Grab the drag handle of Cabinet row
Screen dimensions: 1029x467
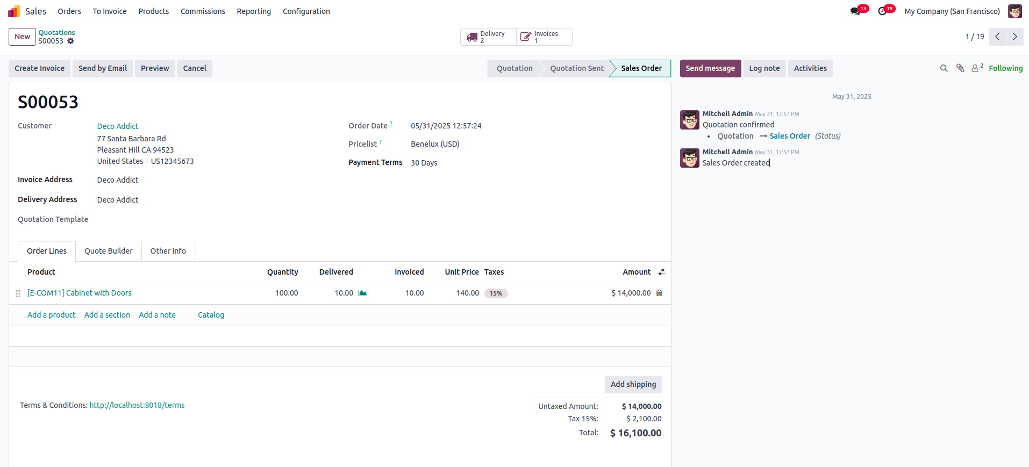click(x=18, y=293)
